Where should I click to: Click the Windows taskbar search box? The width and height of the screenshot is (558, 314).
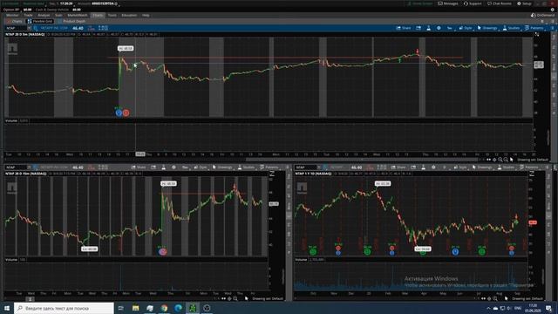[x=64, y=308]
